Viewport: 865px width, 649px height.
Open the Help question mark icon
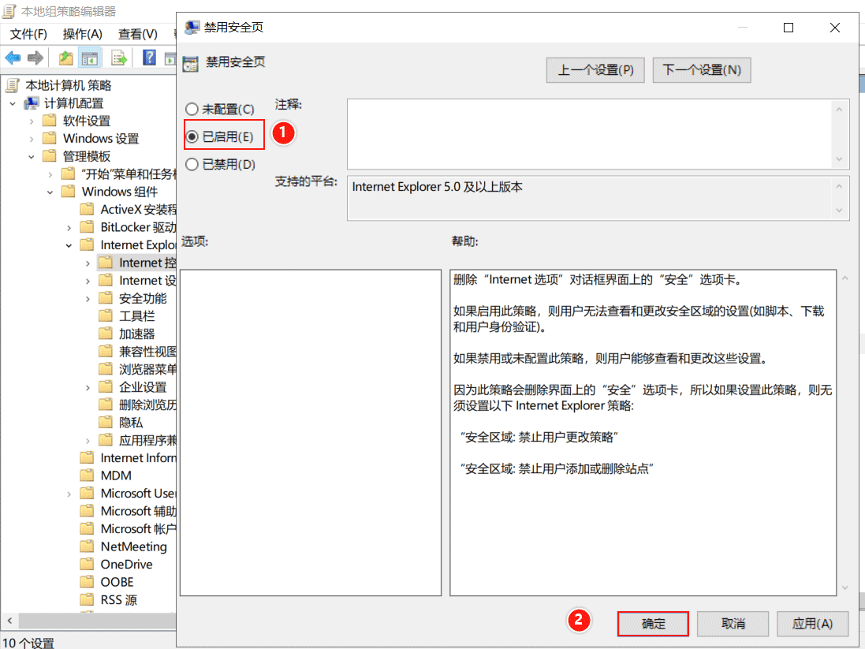tap(149, 58)
